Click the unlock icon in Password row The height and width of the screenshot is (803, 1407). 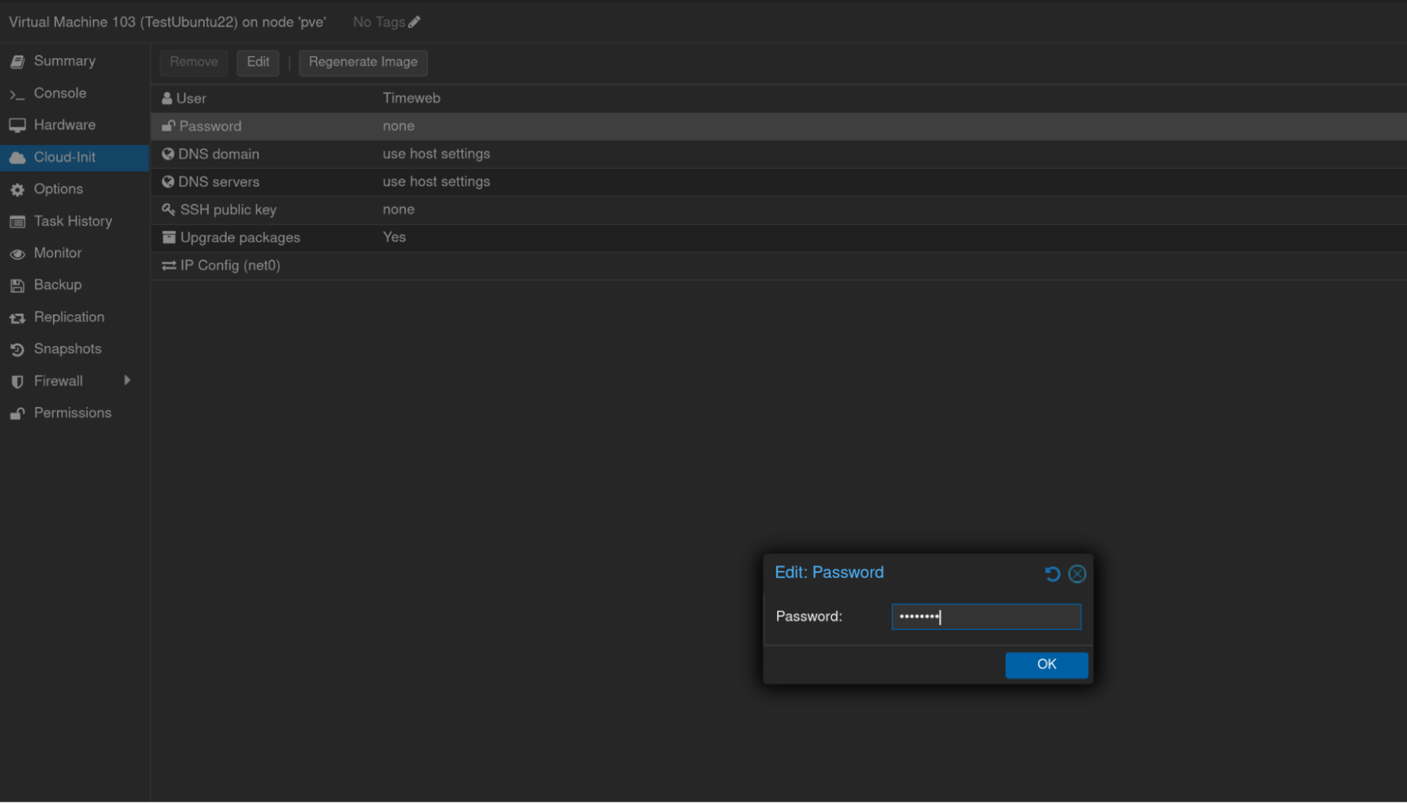(168, 126)
